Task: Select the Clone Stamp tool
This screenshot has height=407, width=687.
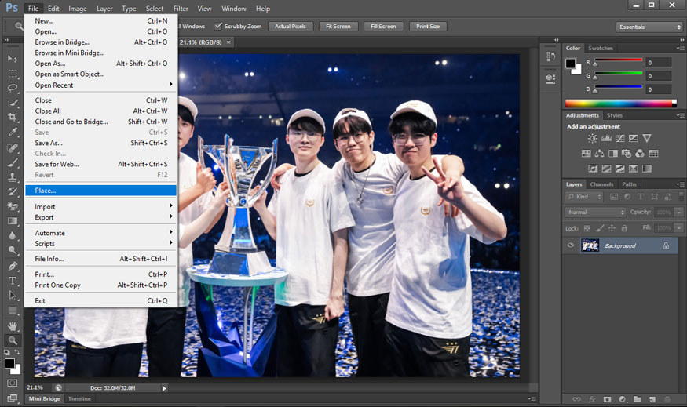Action: 13,177
